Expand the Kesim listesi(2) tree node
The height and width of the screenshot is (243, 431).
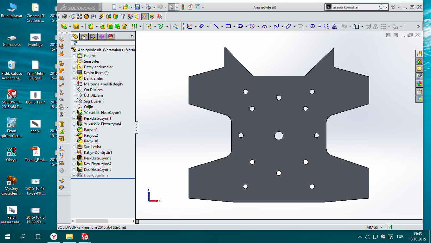click(x=74, y=73)
